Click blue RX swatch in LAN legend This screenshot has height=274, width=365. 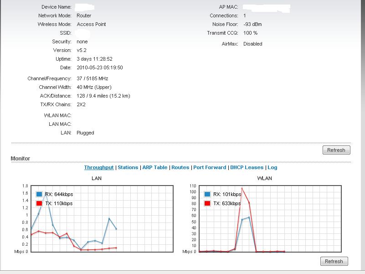pyautogui.click(x=39, y=194)
